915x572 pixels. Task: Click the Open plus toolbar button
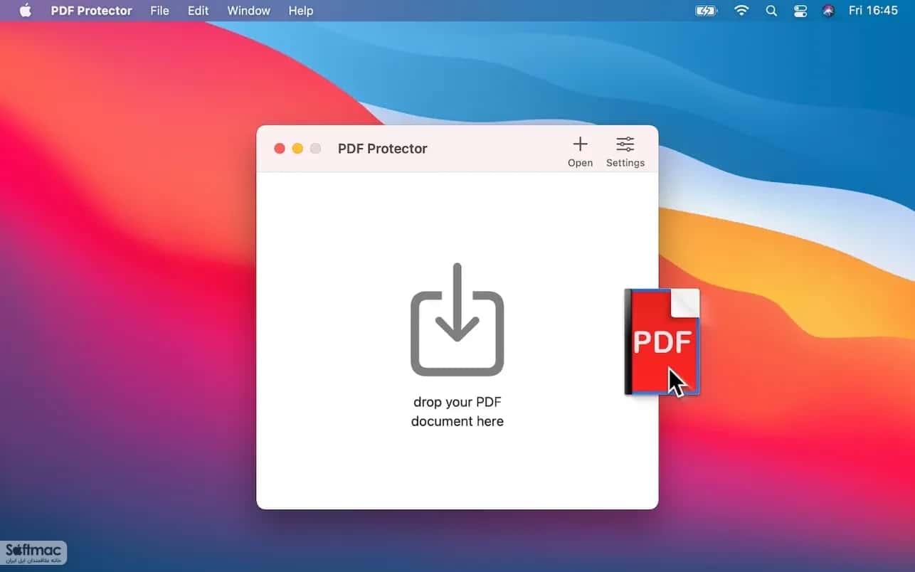click(580, 152)
